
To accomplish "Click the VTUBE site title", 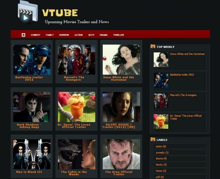I will 60,13.
